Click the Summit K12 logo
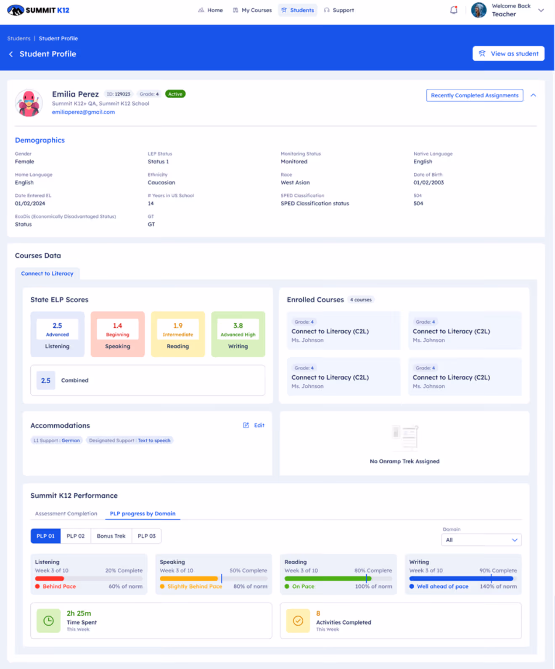Screen dimensions: 555x669 point(38,10)
